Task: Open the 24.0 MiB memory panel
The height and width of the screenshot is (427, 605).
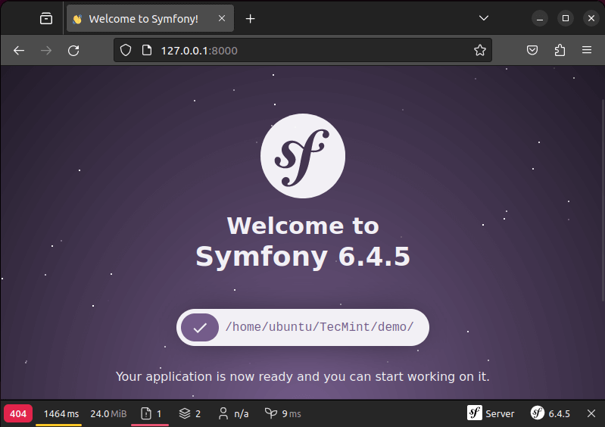Action: tap(108, 413)
